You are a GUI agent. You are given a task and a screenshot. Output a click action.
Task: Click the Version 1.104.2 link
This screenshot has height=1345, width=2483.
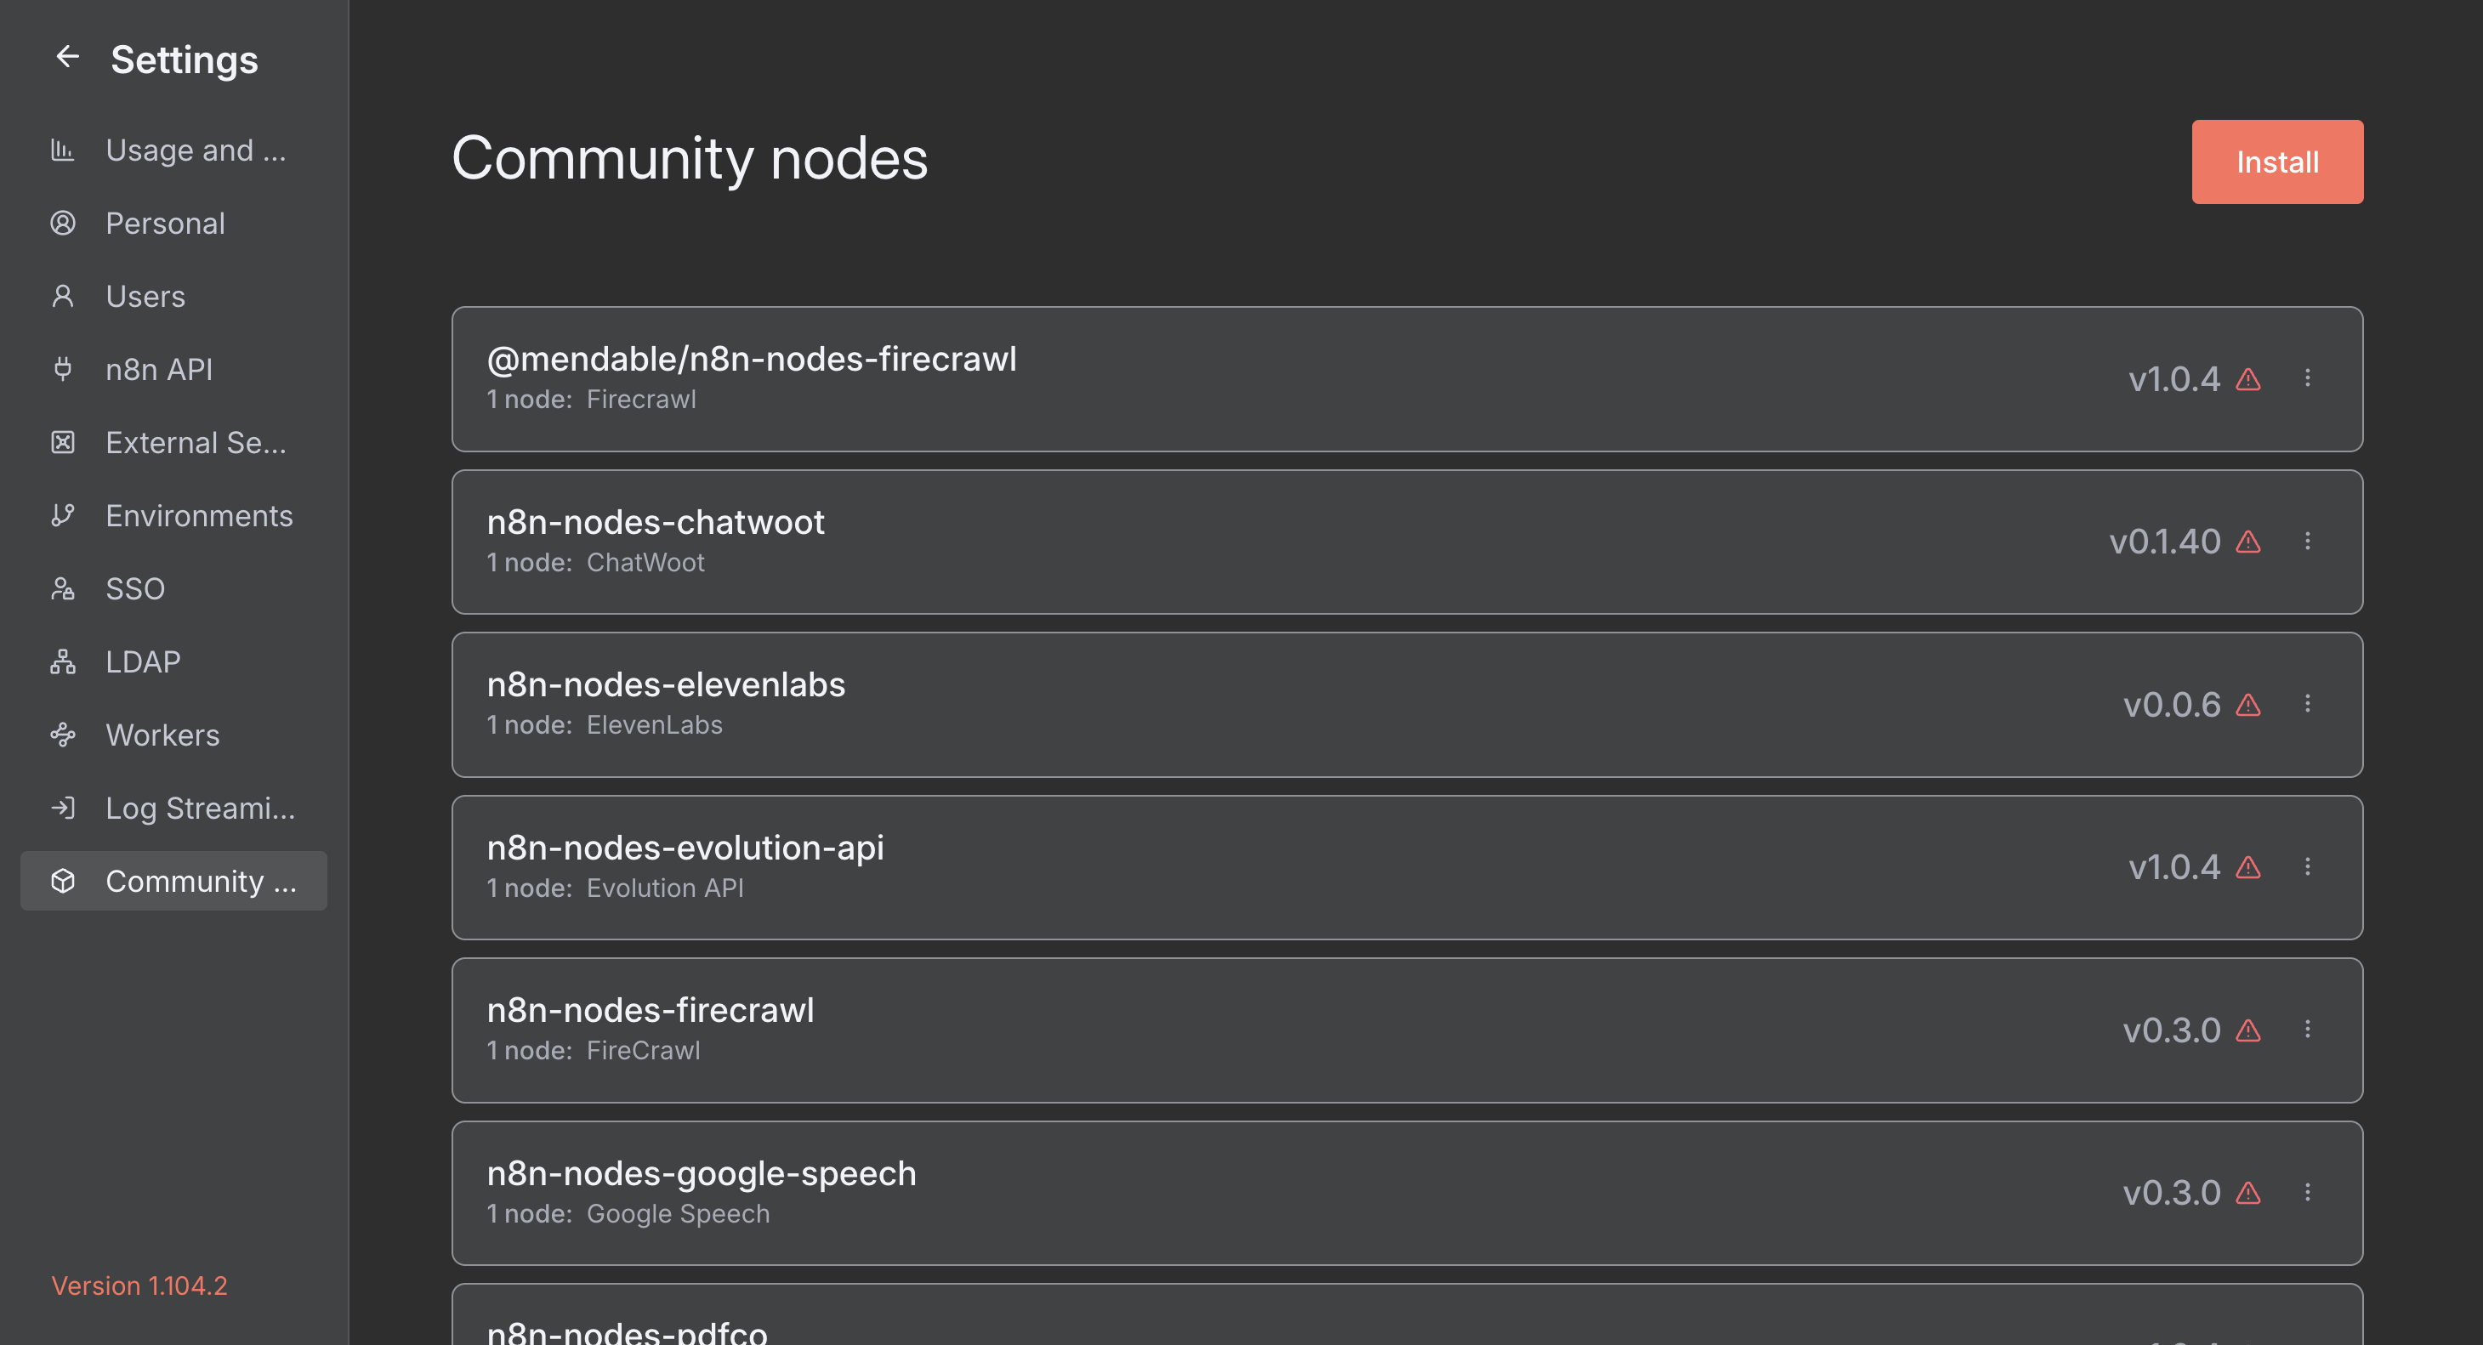pos(139,1285)
